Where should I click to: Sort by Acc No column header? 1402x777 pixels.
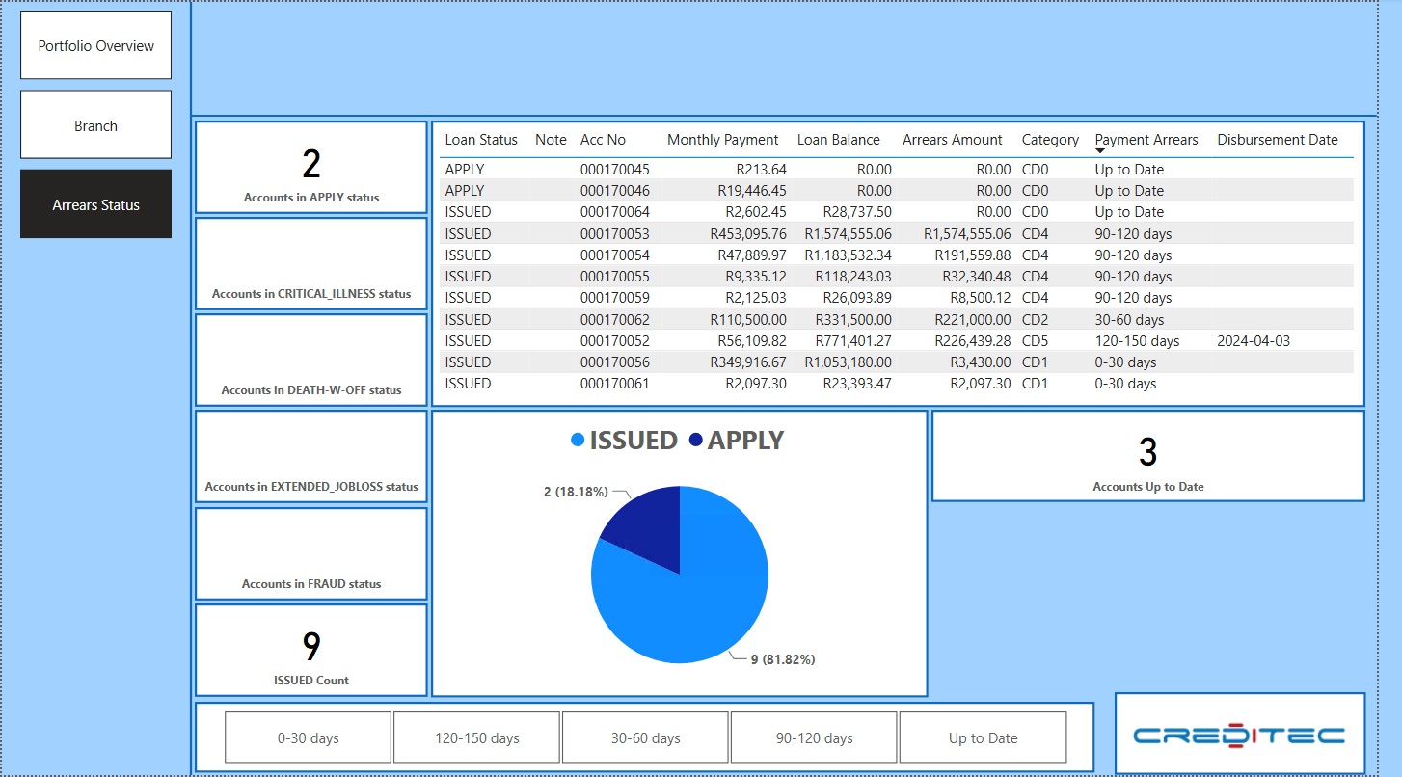coord(603,140)
